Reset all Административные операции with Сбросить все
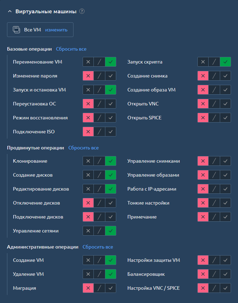Viewport: 238px width, 303px height. (x=98, y=247)
